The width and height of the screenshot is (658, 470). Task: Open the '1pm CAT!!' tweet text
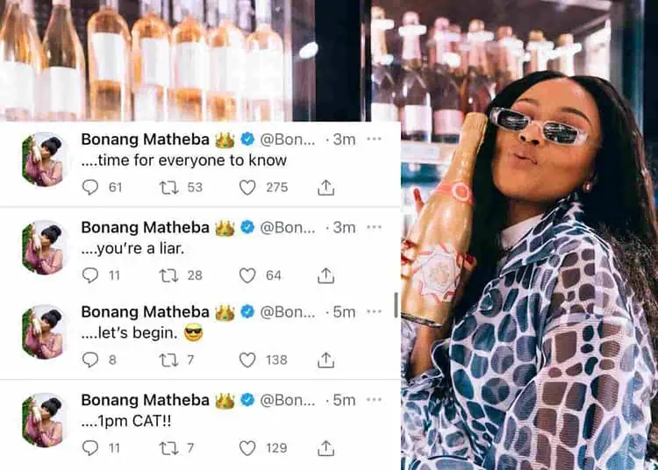click(x=126, y=421)
